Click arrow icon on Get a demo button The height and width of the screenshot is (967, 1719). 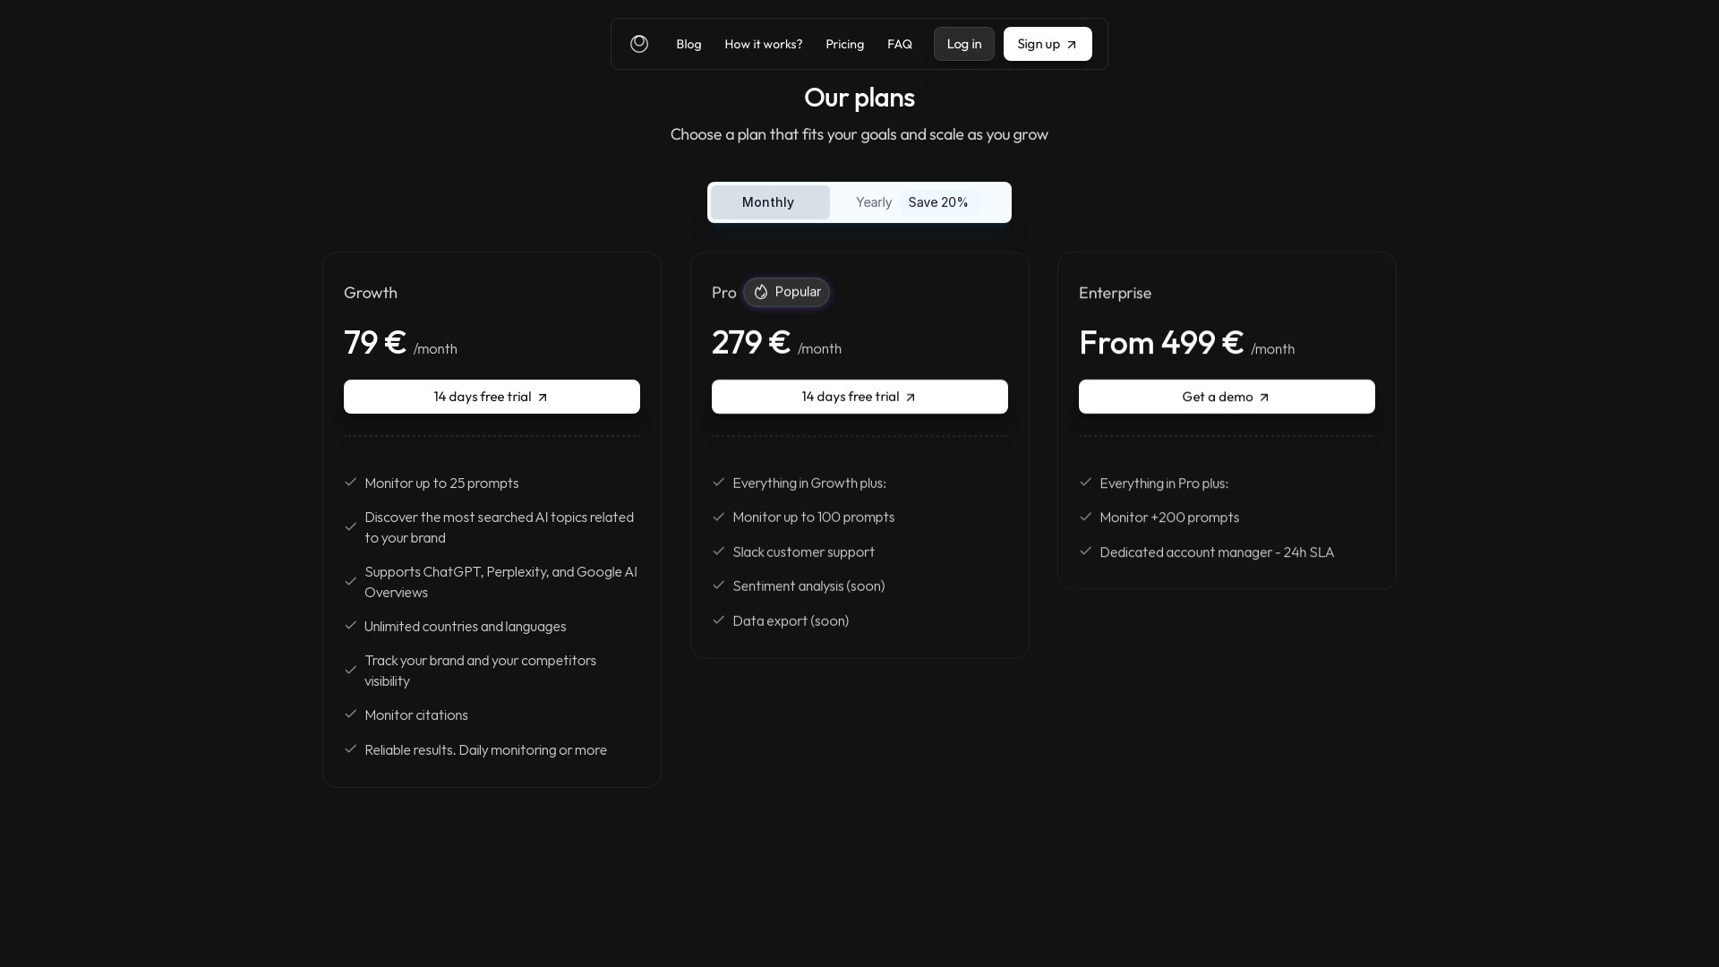click(1264, 398)
